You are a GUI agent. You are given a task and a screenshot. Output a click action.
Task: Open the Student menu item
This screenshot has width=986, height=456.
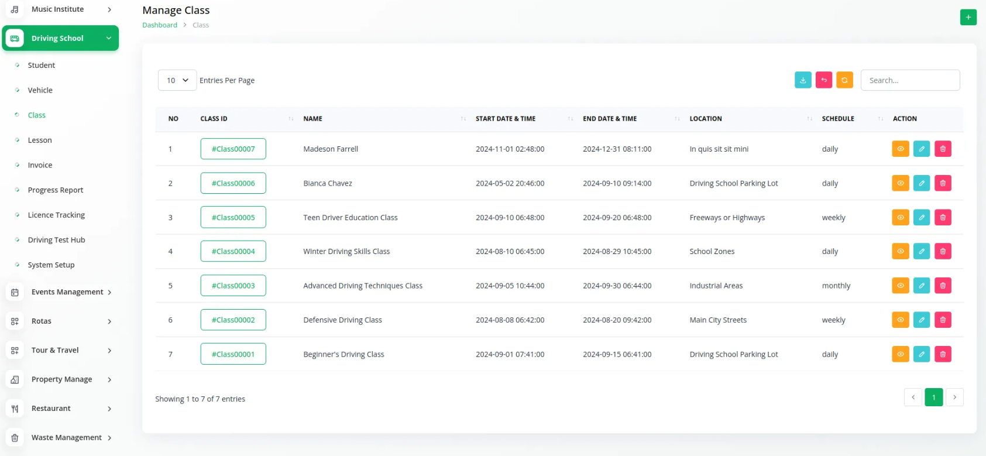tap(42, 66)
